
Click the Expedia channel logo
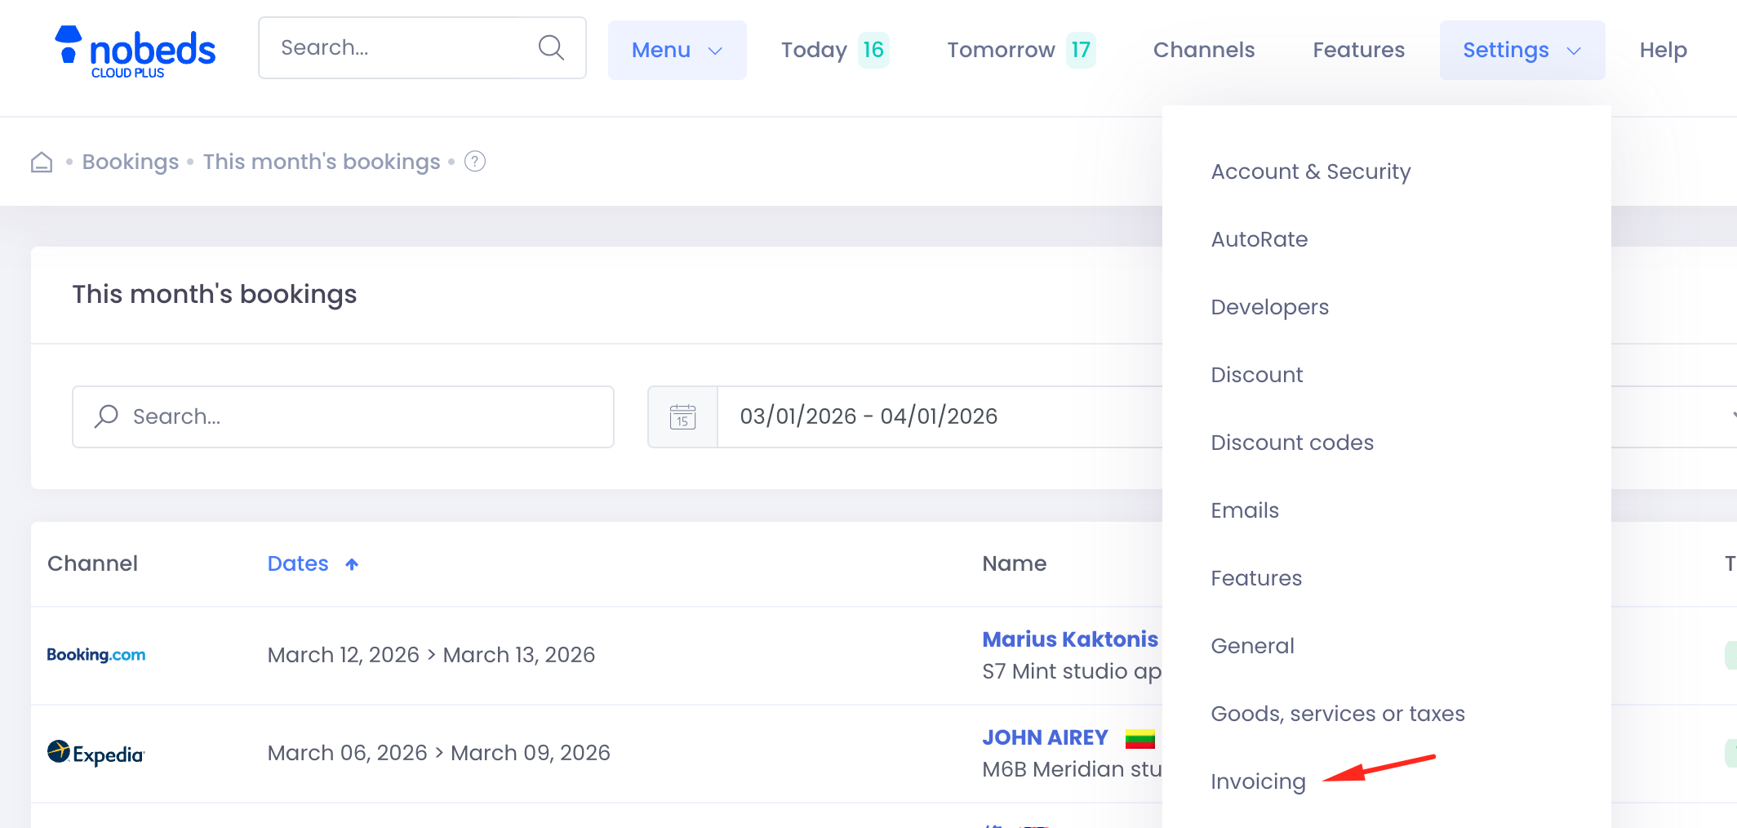pyautogui.click(x=96, y=753)
